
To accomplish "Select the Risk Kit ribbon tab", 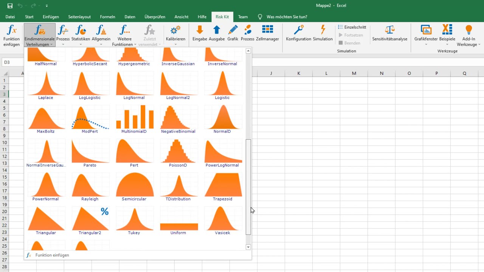I will pos(222,17).
